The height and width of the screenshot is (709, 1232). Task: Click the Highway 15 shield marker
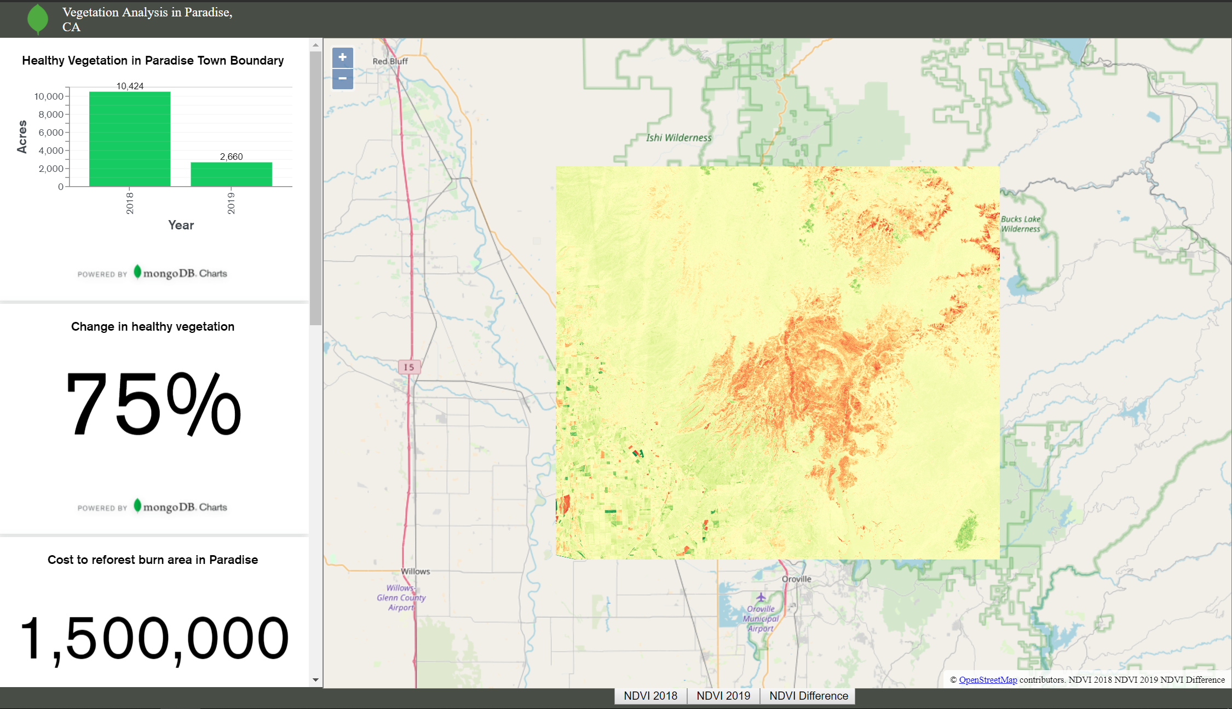pos(409,367)
